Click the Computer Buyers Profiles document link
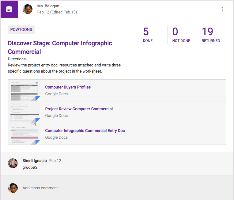 click(x=68, y=87)
